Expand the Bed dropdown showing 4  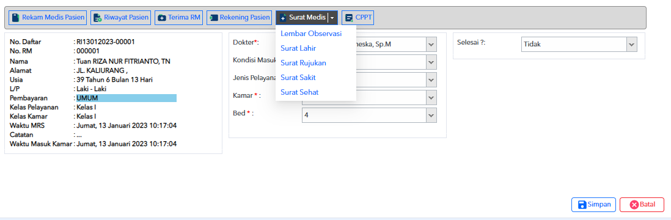(x=369, y=115)
